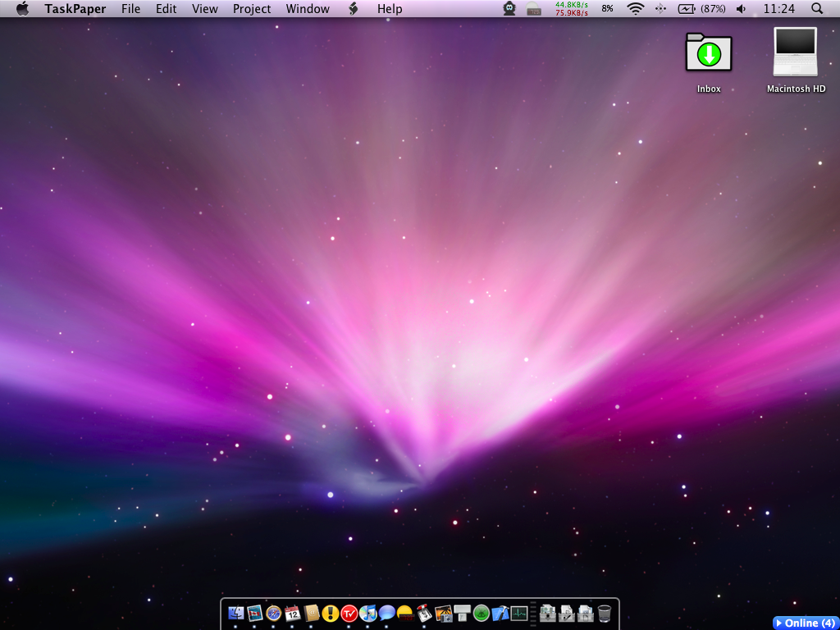
Task: Click the Online (4) status button
Action: (806, 623)
